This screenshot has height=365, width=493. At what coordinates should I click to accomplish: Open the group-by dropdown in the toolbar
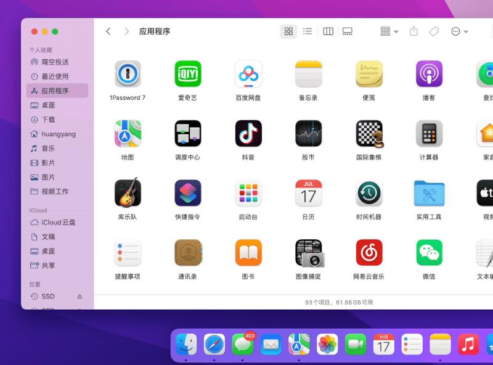tap(387, 31)
